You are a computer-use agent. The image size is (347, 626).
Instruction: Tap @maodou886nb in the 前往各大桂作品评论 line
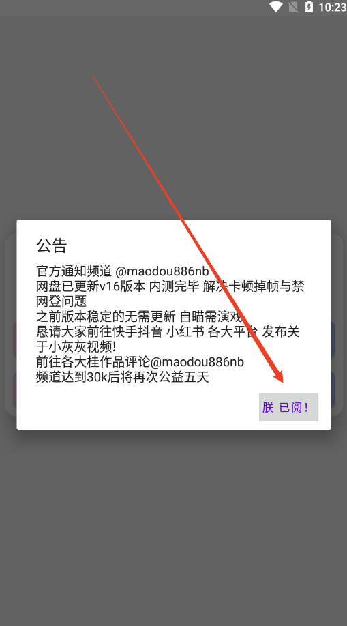tap(197, 362)
